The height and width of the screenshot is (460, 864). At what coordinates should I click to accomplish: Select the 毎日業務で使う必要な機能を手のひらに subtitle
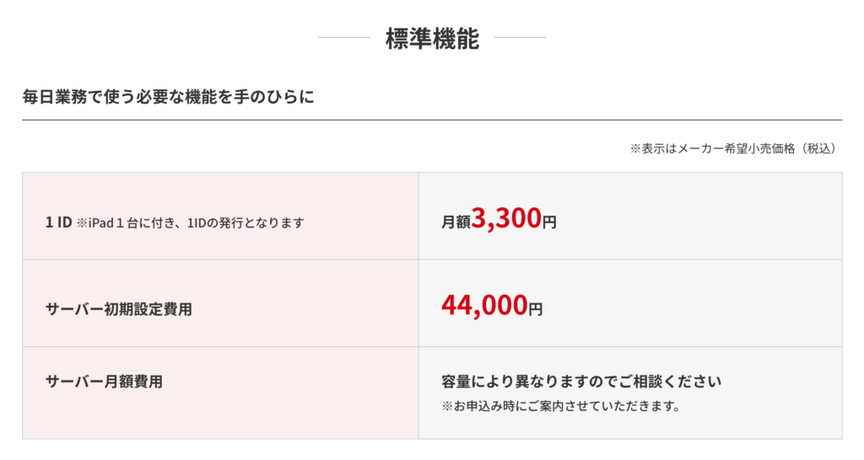click(x=169, y=97)
